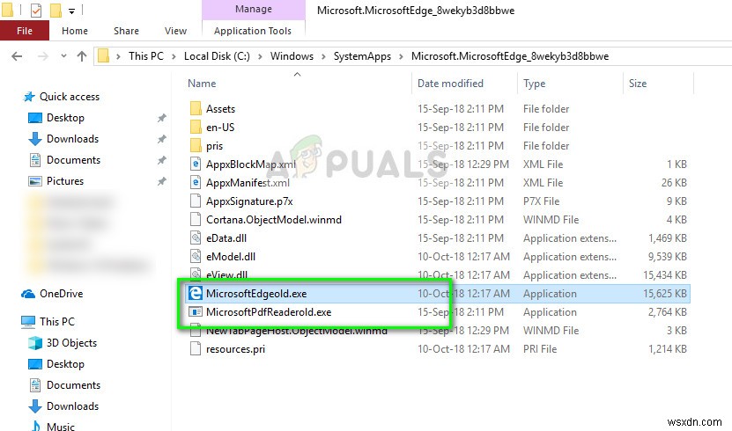Select the MicrosoftPdfReaderold.exe file name
Viewport: 732px width, 431px height.
pyautogui.click(x=269, y=312)
